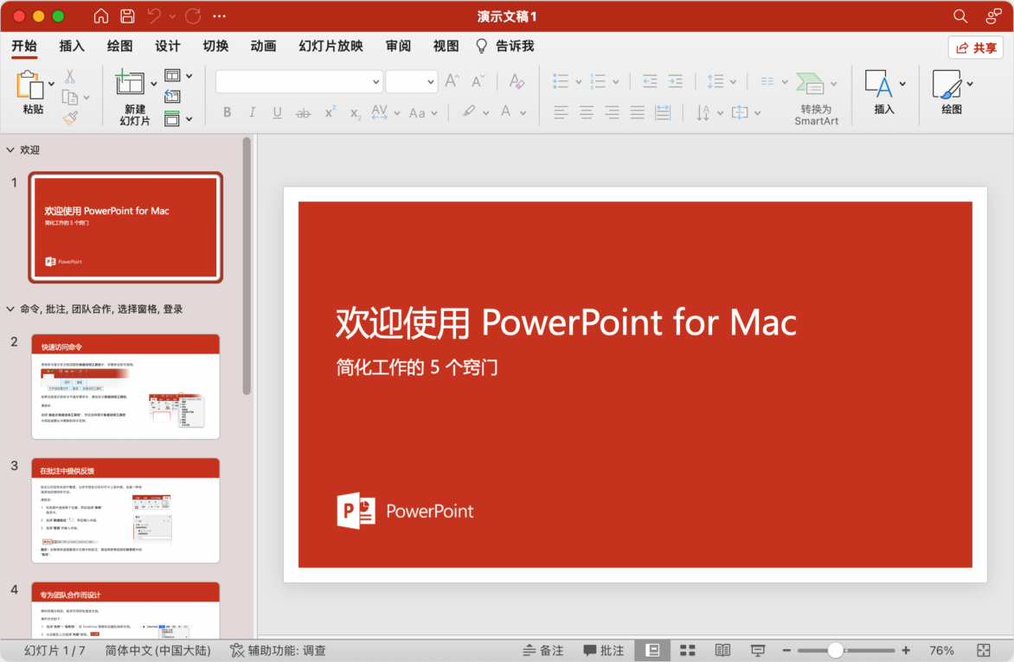1014x662 pixels.
Task: Open the 切换 tab
Action: click(215, 46)
